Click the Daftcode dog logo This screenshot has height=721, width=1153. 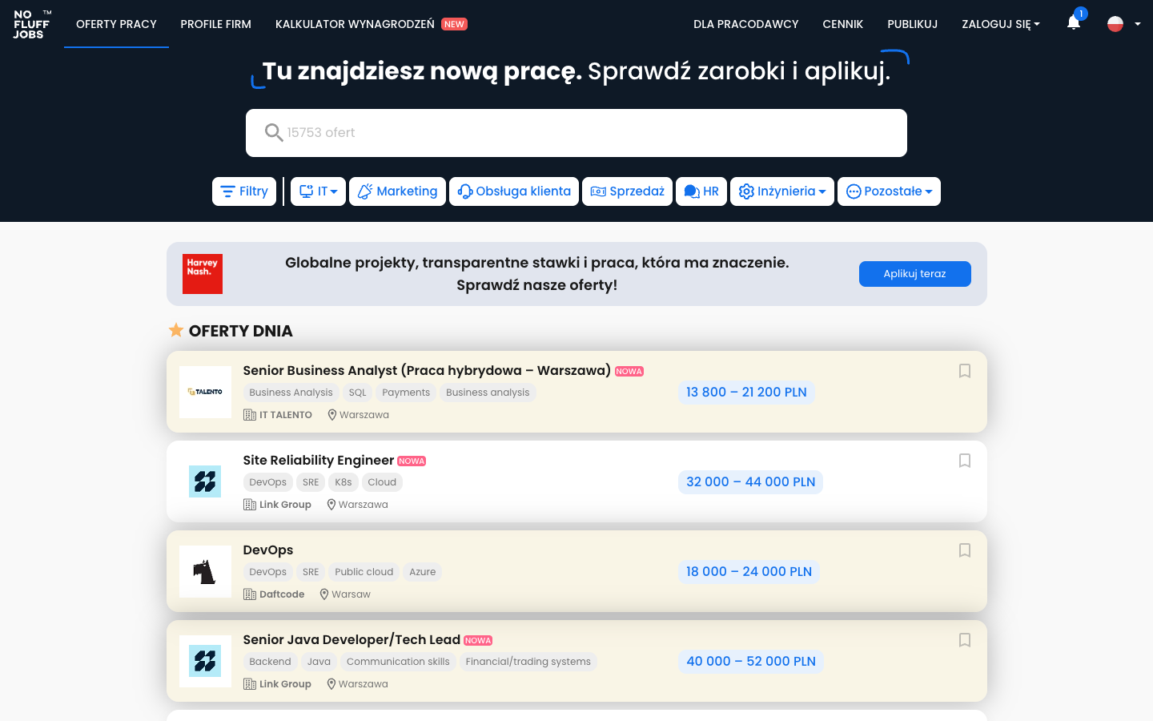click(205, 571)
